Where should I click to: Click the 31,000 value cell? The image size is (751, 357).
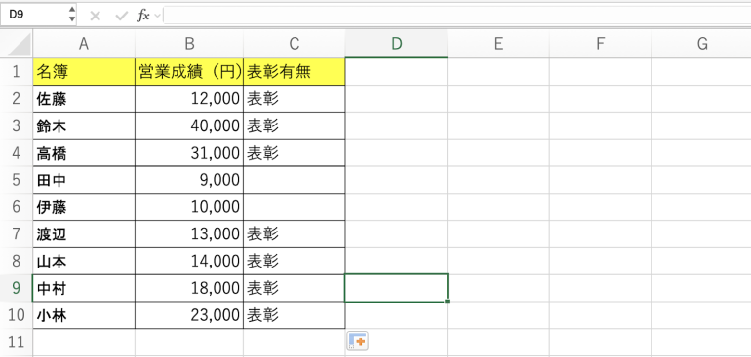point(189,153)
